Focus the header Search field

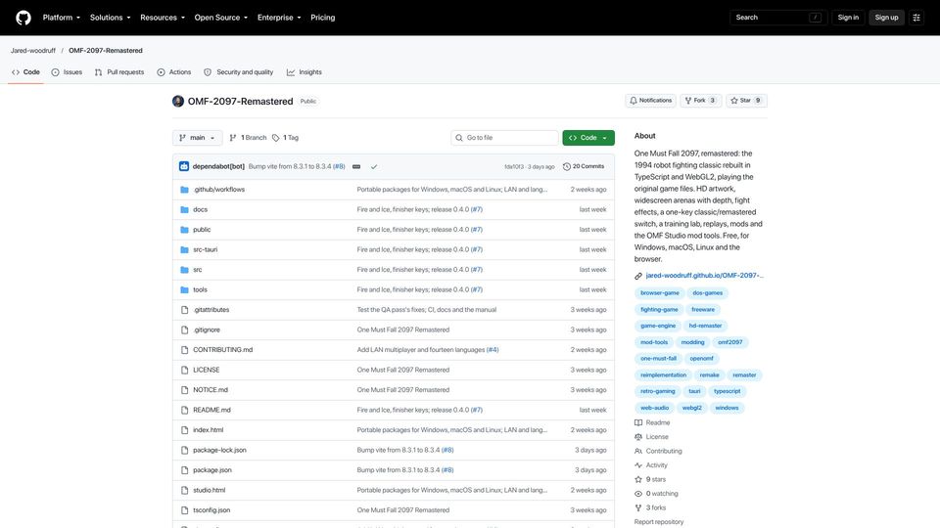(x=778, y=18)
